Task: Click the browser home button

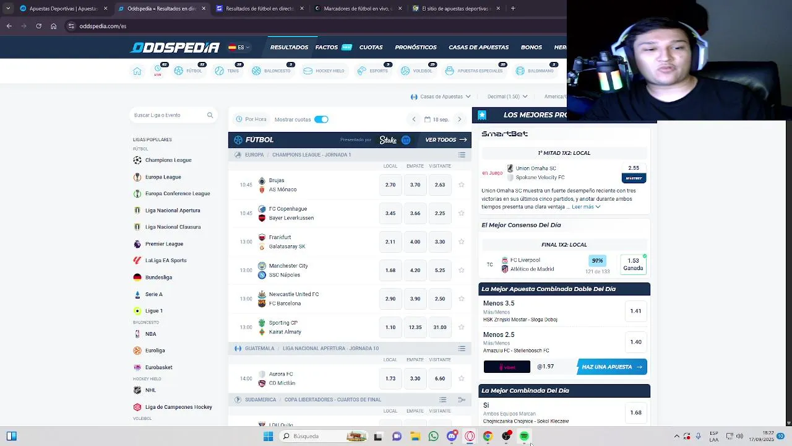Action: pos(53,26)
